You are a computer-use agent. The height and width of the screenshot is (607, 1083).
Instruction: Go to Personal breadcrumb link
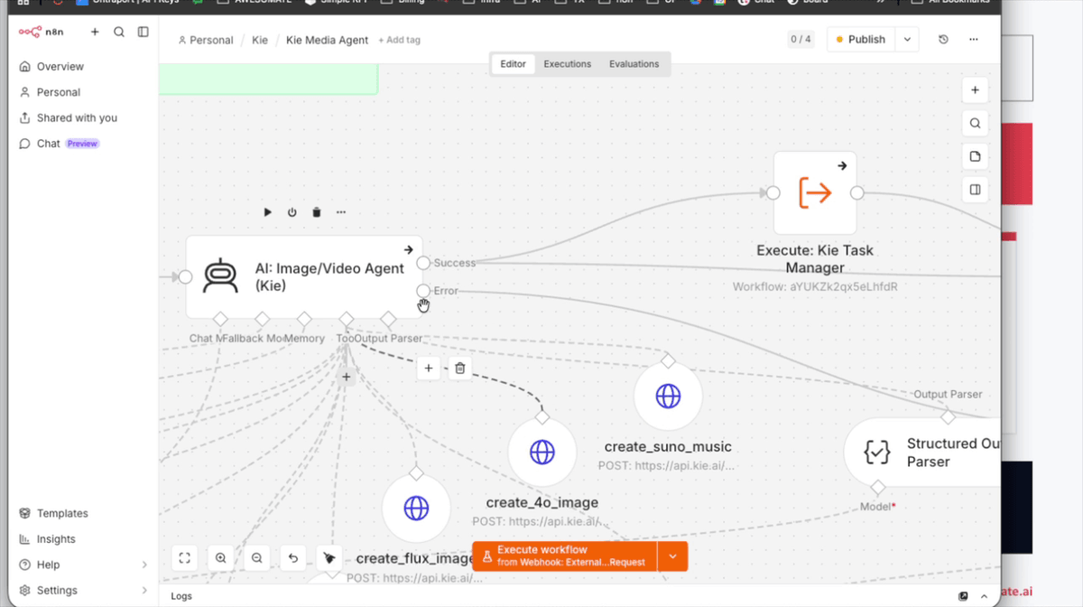click(x=206, y=40)
